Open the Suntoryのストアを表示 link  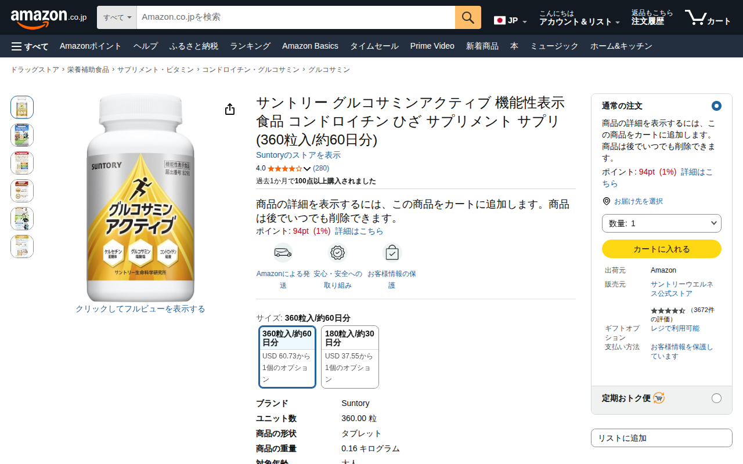click(298, 155)
